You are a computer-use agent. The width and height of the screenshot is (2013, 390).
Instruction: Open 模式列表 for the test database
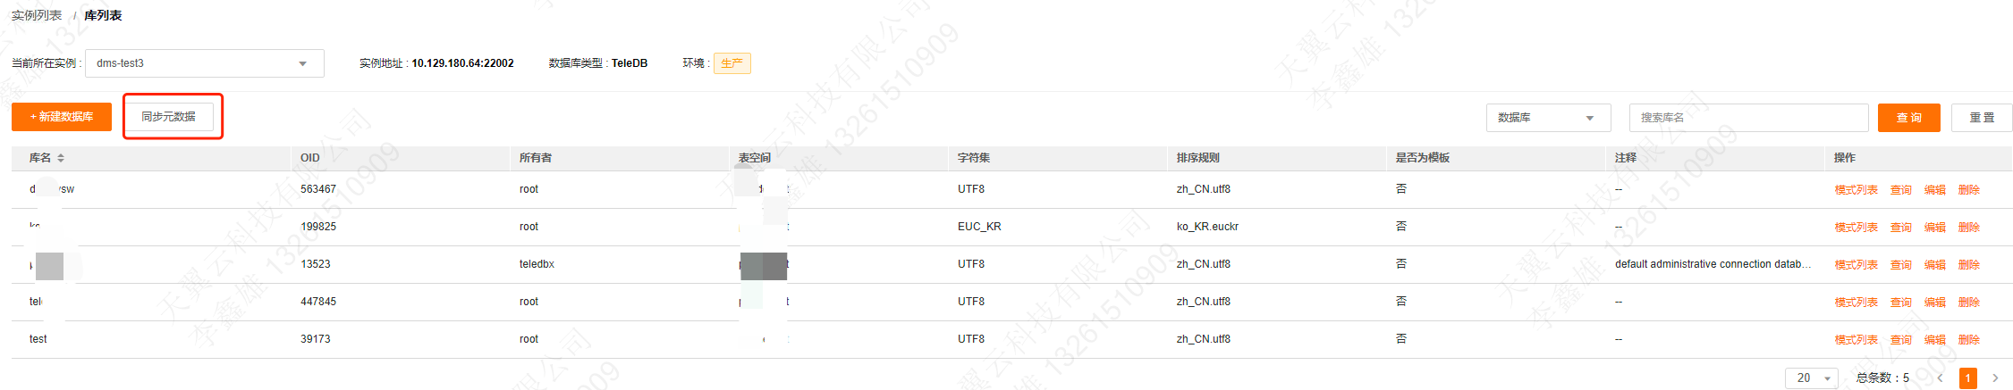click(x=1856, y=340)
